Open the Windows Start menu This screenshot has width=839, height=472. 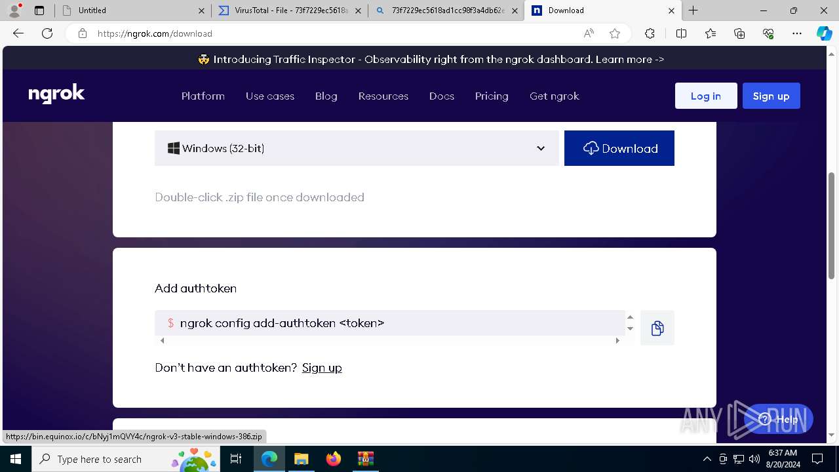point(16,459)
